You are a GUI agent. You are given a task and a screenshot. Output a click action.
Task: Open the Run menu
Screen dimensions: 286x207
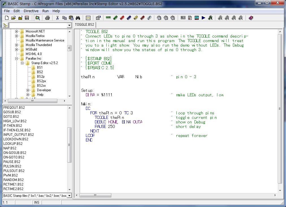[45, 11]
